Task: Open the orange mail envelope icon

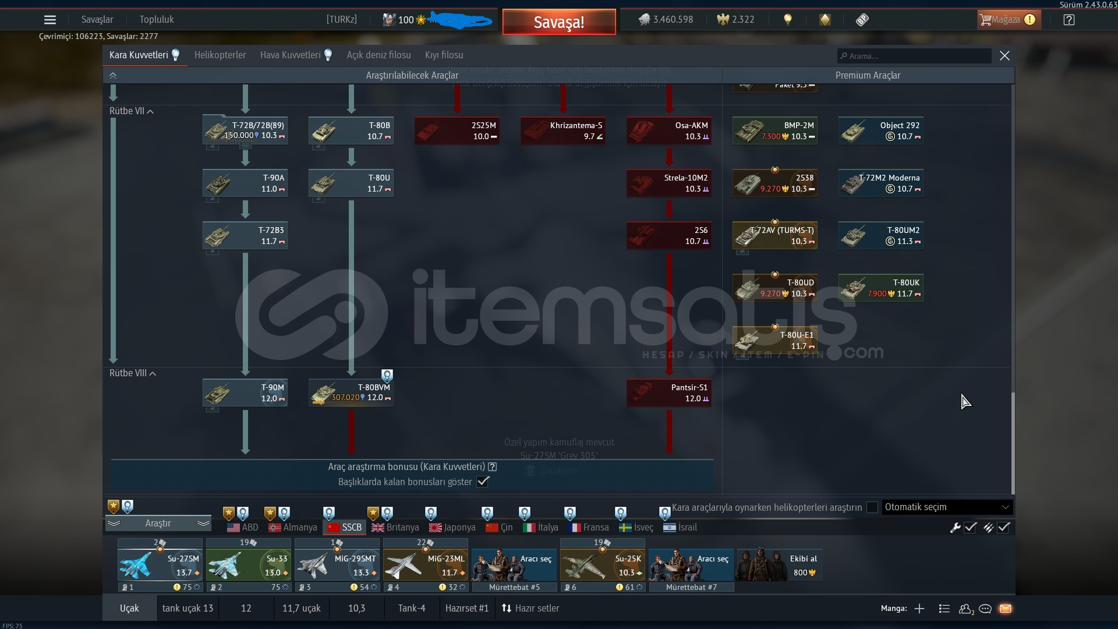Action: pyautogui.click(x=1006, y=609)
